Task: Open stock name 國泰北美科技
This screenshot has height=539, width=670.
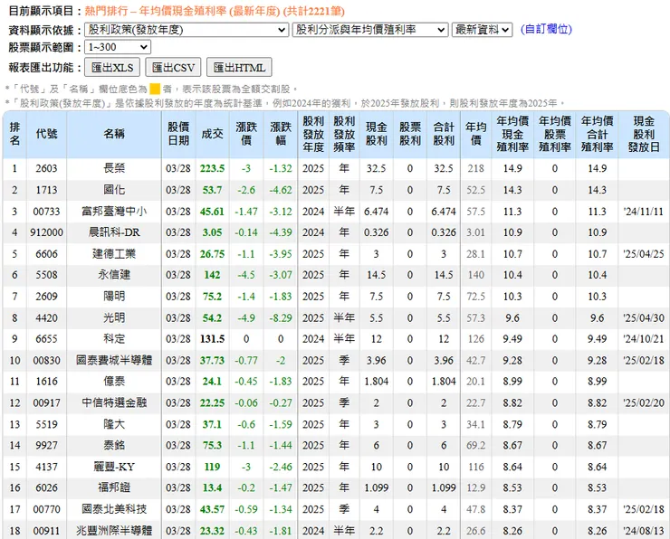Action: tap(114, 508)
